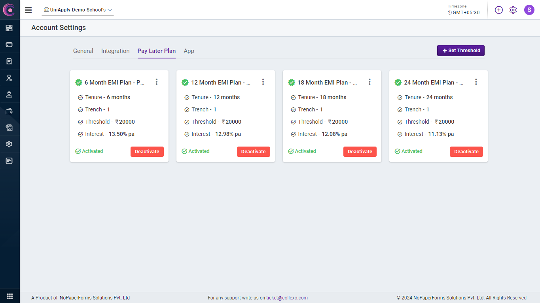Open the user avatar 'S' profile
The width and height of the screenshot is (540, 303).
tap(529, 10)
